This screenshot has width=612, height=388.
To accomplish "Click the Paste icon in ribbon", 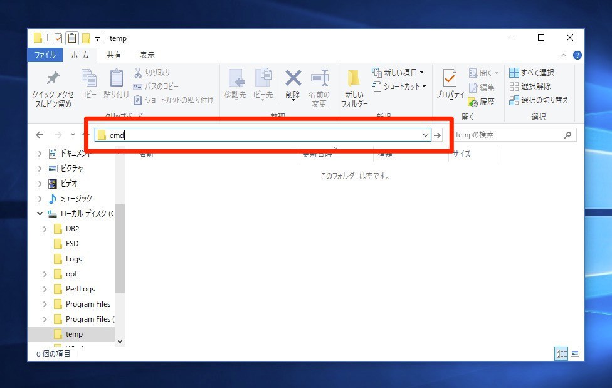I will pos(117,79).
